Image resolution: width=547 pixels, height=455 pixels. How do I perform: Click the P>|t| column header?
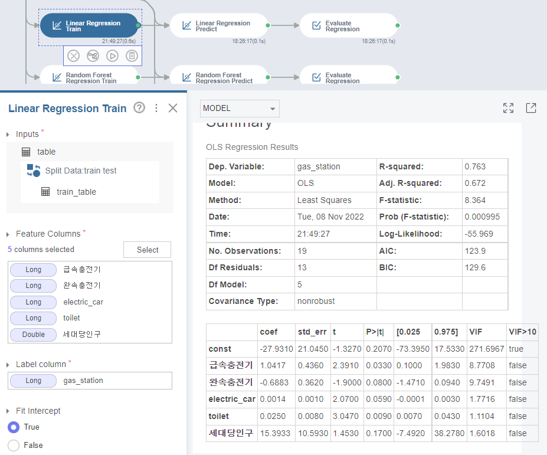pyautogui.click(x=375, y=332)
